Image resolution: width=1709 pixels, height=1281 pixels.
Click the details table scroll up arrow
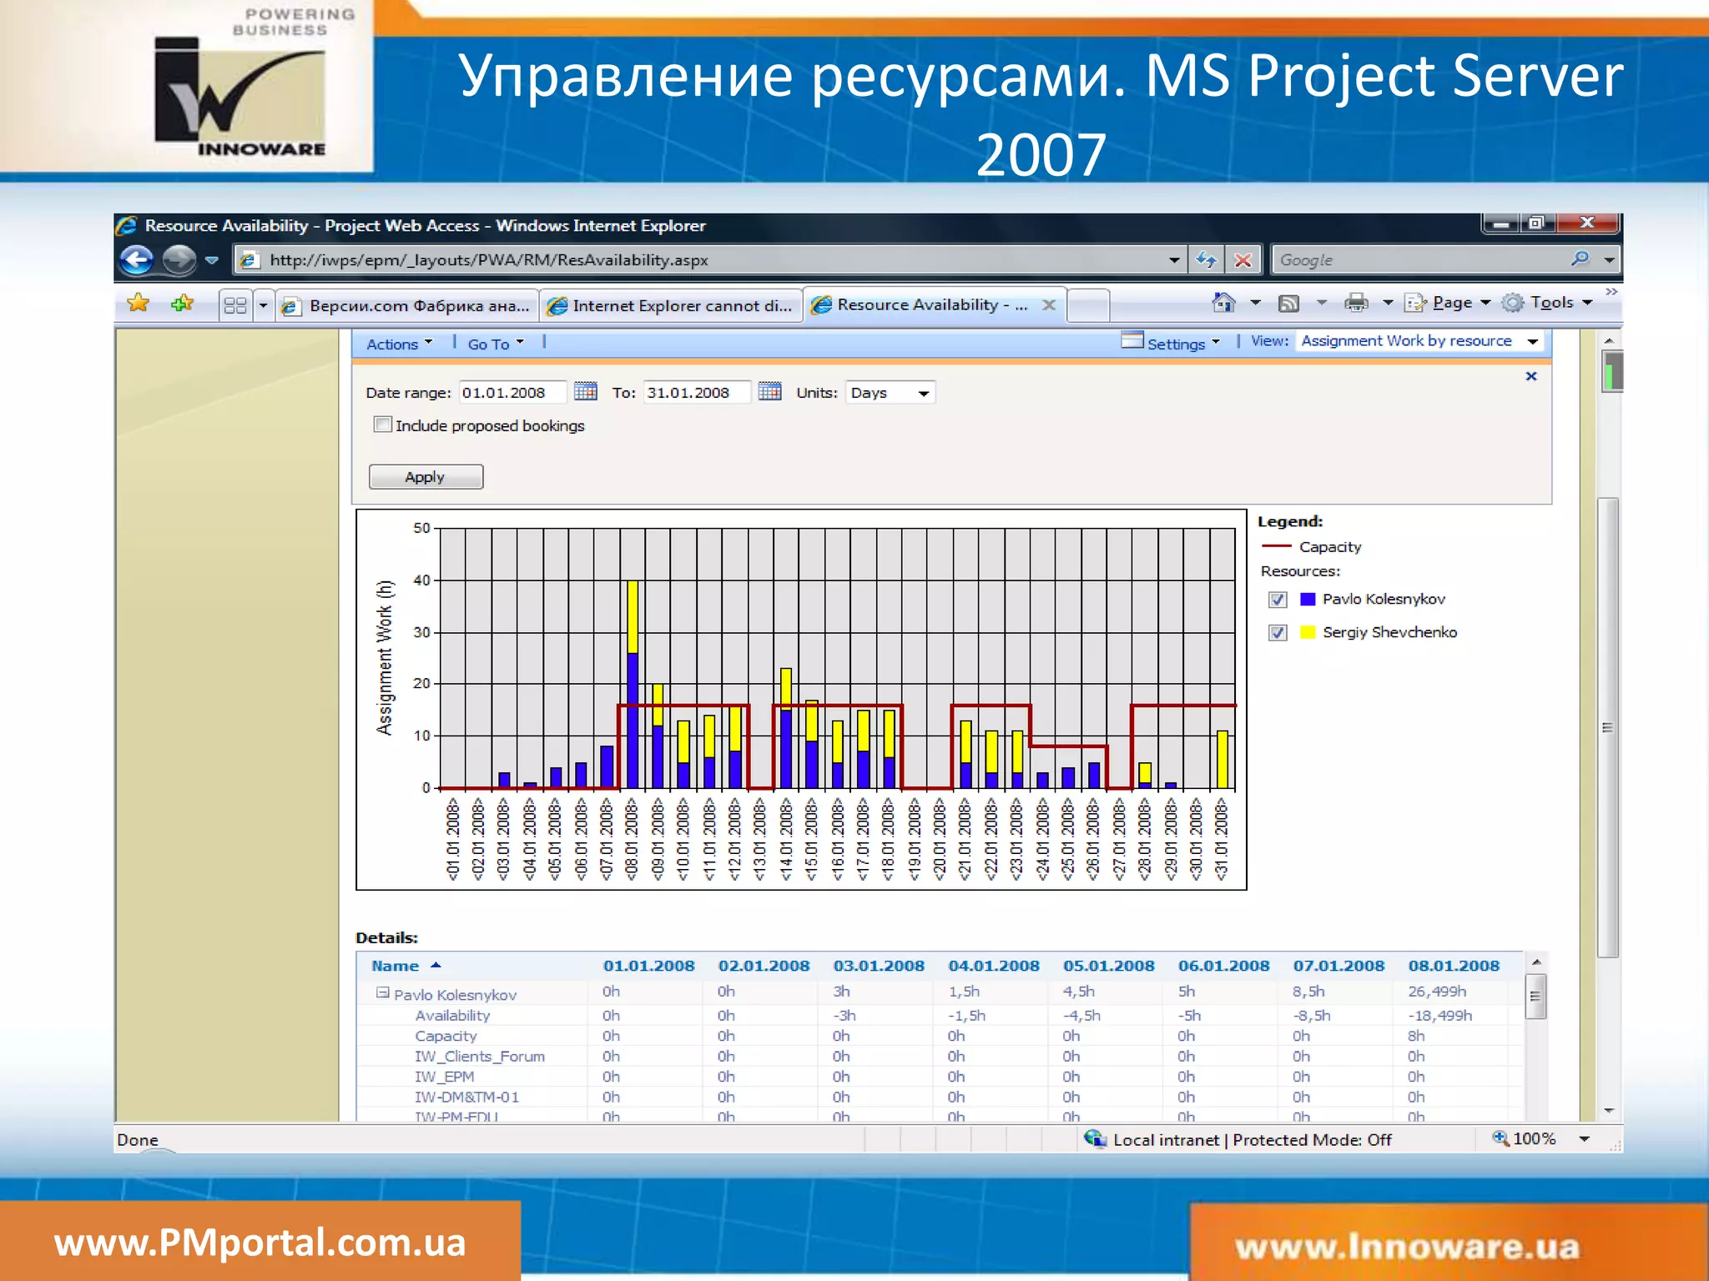pyautogui.click(x=1535, y=962)
